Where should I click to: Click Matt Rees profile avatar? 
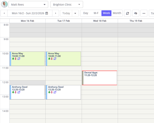coord(4,4)
